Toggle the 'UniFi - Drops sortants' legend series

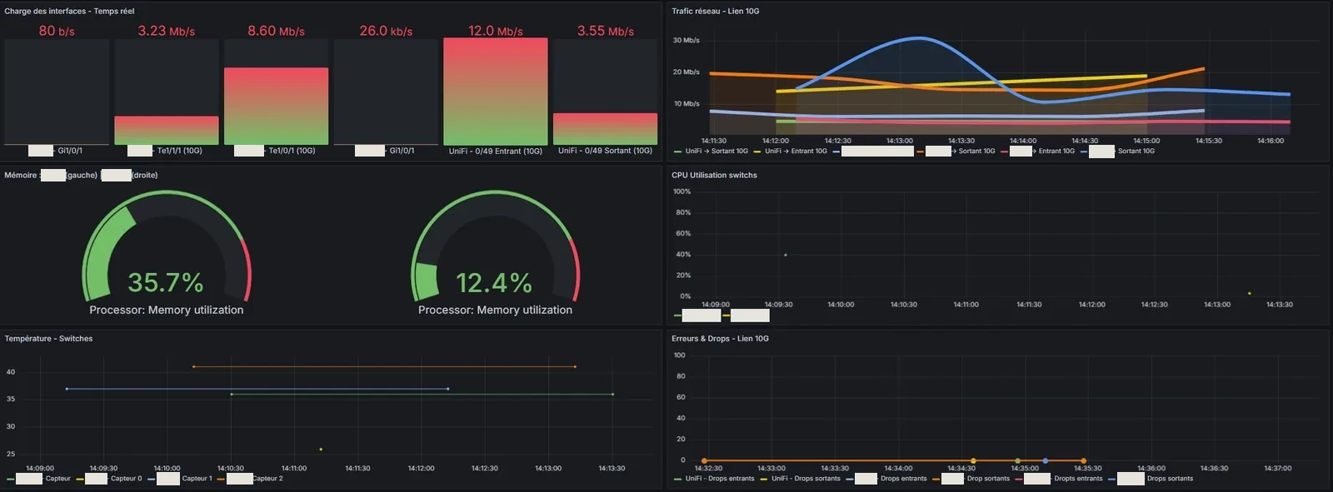click(x=800, y=479)
